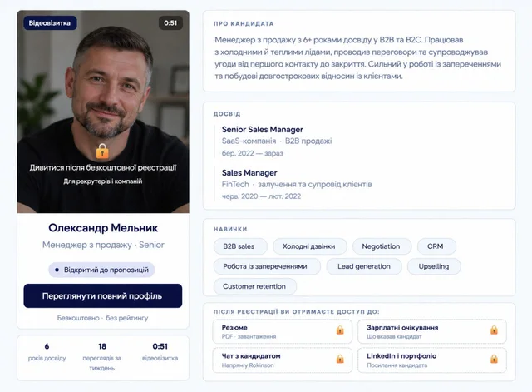Click the lock icon on the video card
The image size is (532, 392).
102,151
